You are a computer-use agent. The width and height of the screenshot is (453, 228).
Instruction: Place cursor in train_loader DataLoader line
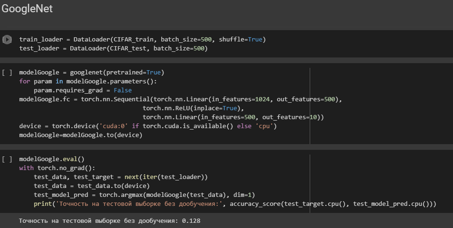point(142,40)
